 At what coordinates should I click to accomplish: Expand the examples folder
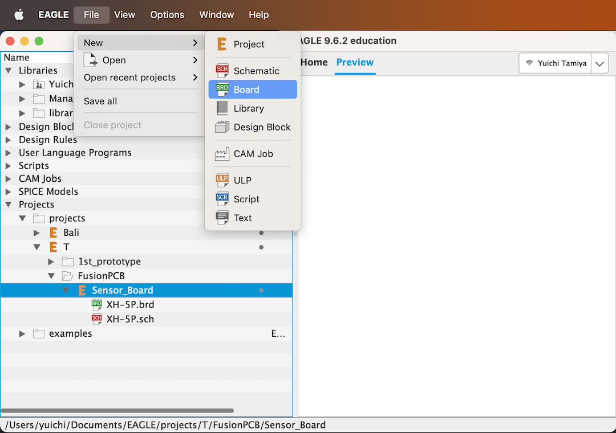(22, 334)
